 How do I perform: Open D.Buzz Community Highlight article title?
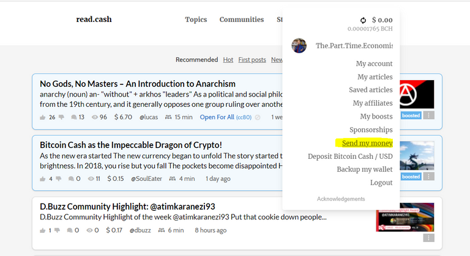tap(127, 207)
